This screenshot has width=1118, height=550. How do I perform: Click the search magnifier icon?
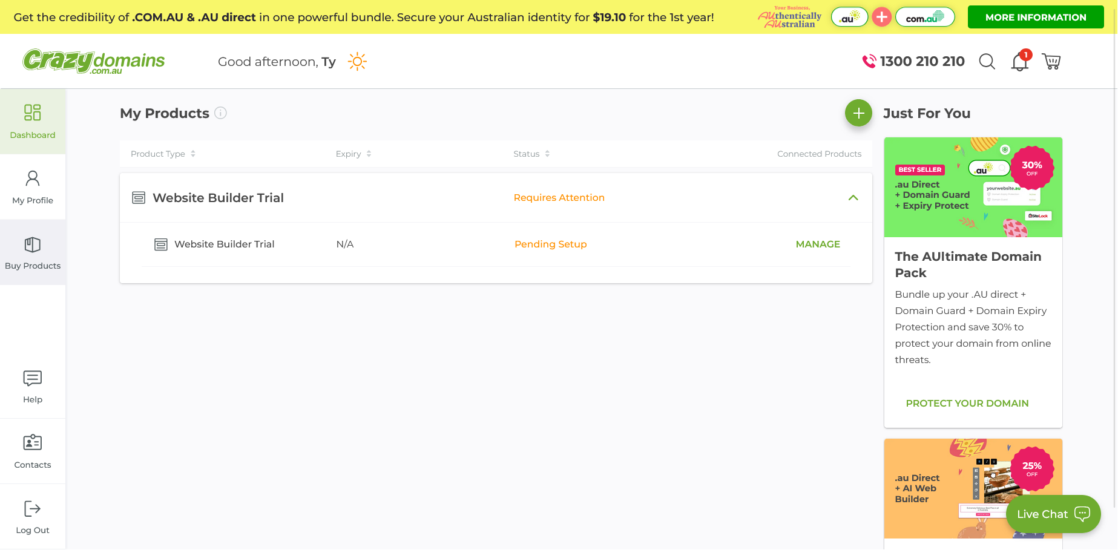[x=987, y=61]
